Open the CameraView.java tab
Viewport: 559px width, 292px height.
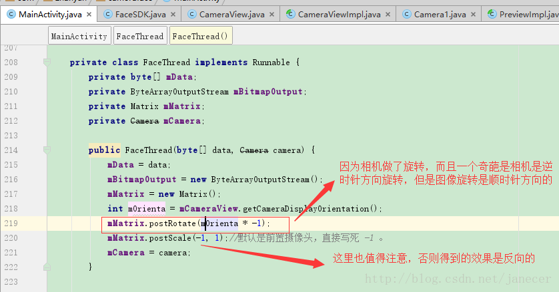tap(231, 15)
